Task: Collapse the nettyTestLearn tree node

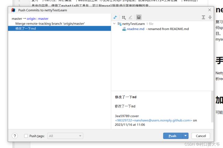Action: (x=114, y=24)
